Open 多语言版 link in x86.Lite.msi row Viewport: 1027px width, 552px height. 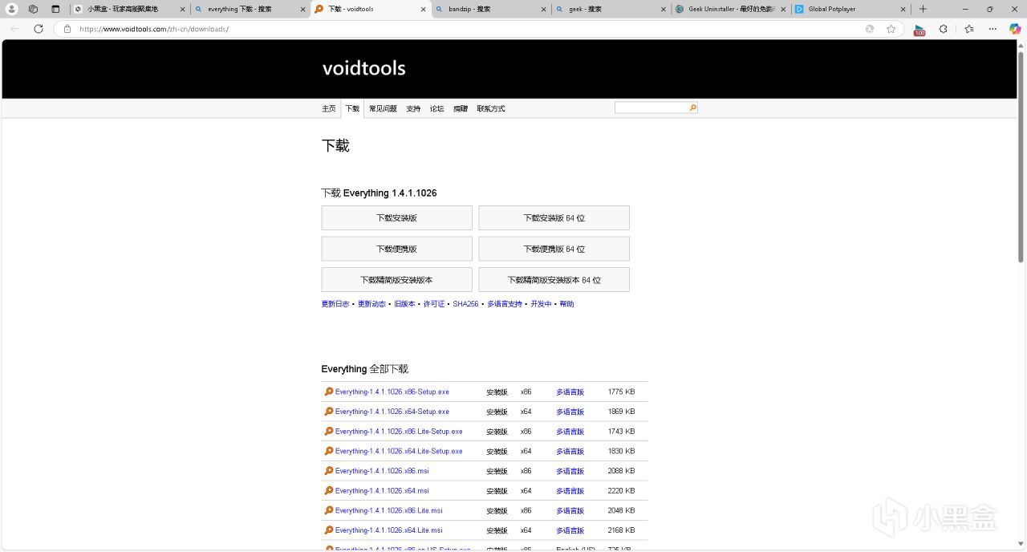(570, 510)
